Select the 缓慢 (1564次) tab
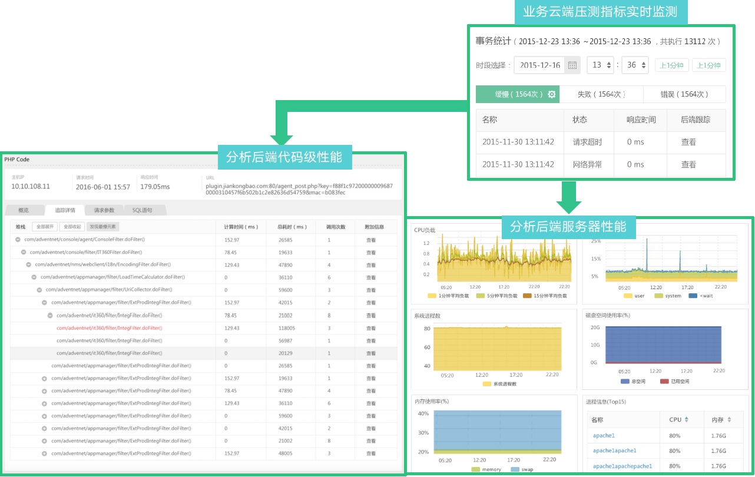755x477 pixels. coord(518,94)
